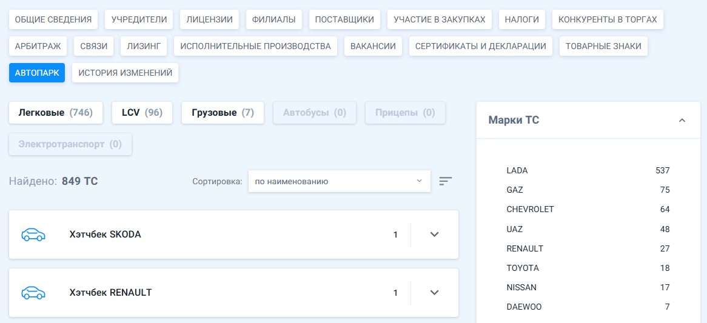Image resolution: width=707 pixels, height=323 pixels.
Task: Click the disabled Прицепы (0) filter
Action: [x=406, y=113]
